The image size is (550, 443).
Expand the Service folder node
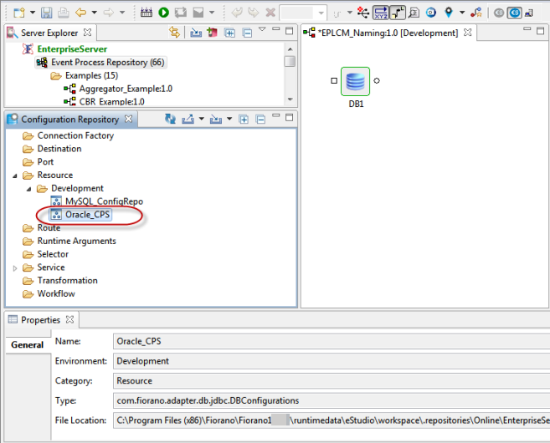point(15,268)
